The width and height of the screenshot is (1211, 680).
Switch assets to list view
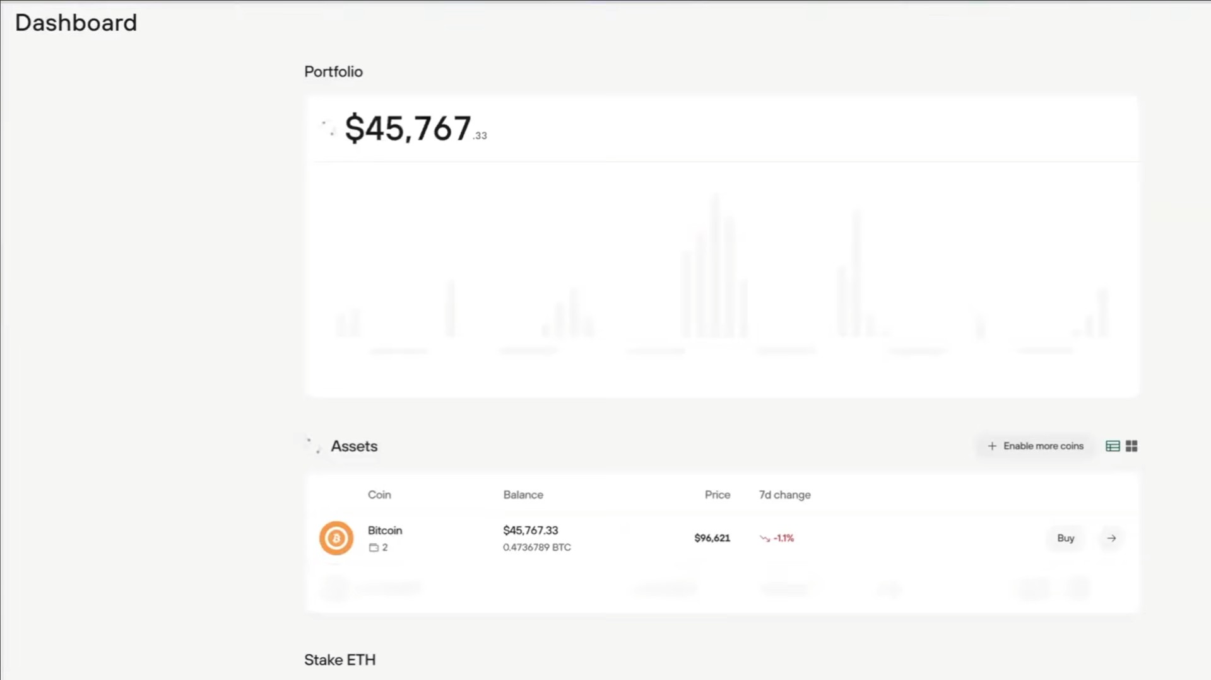[x=1113, y=446]
